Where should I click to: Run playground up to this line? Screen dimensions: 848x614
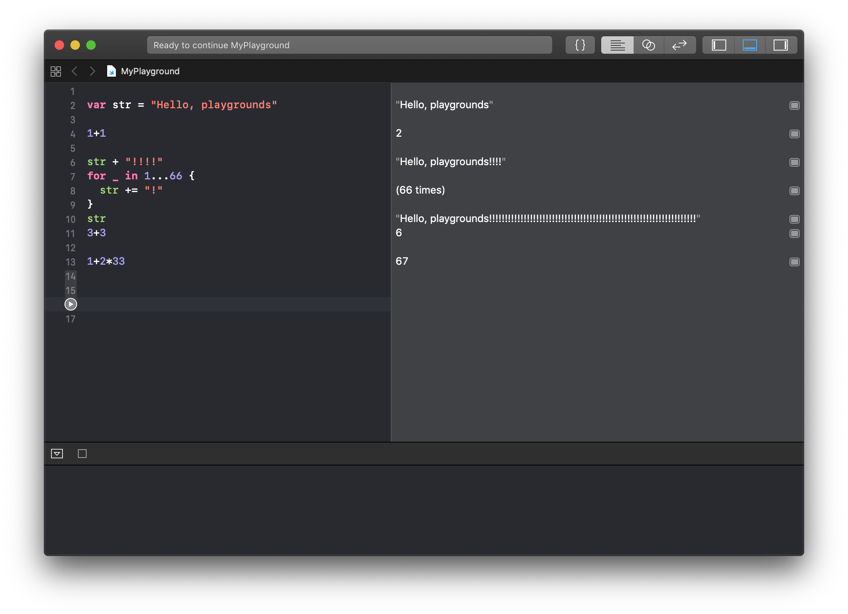click(x=70, y=304)
